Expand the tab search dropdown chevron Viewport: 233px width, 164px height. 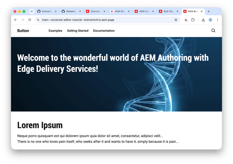[32, 11]
